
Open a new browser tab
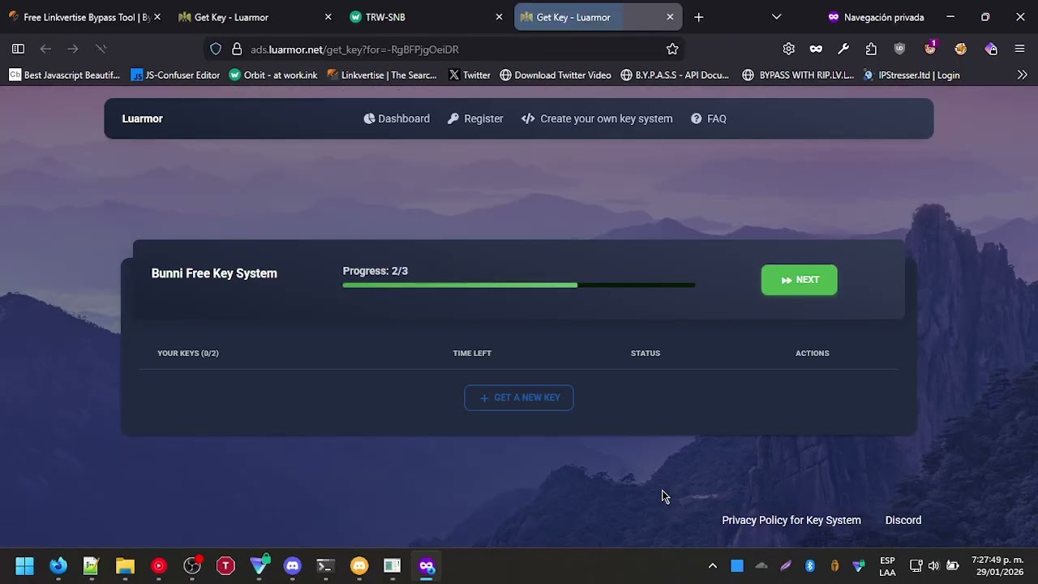[x=699, y=17]
